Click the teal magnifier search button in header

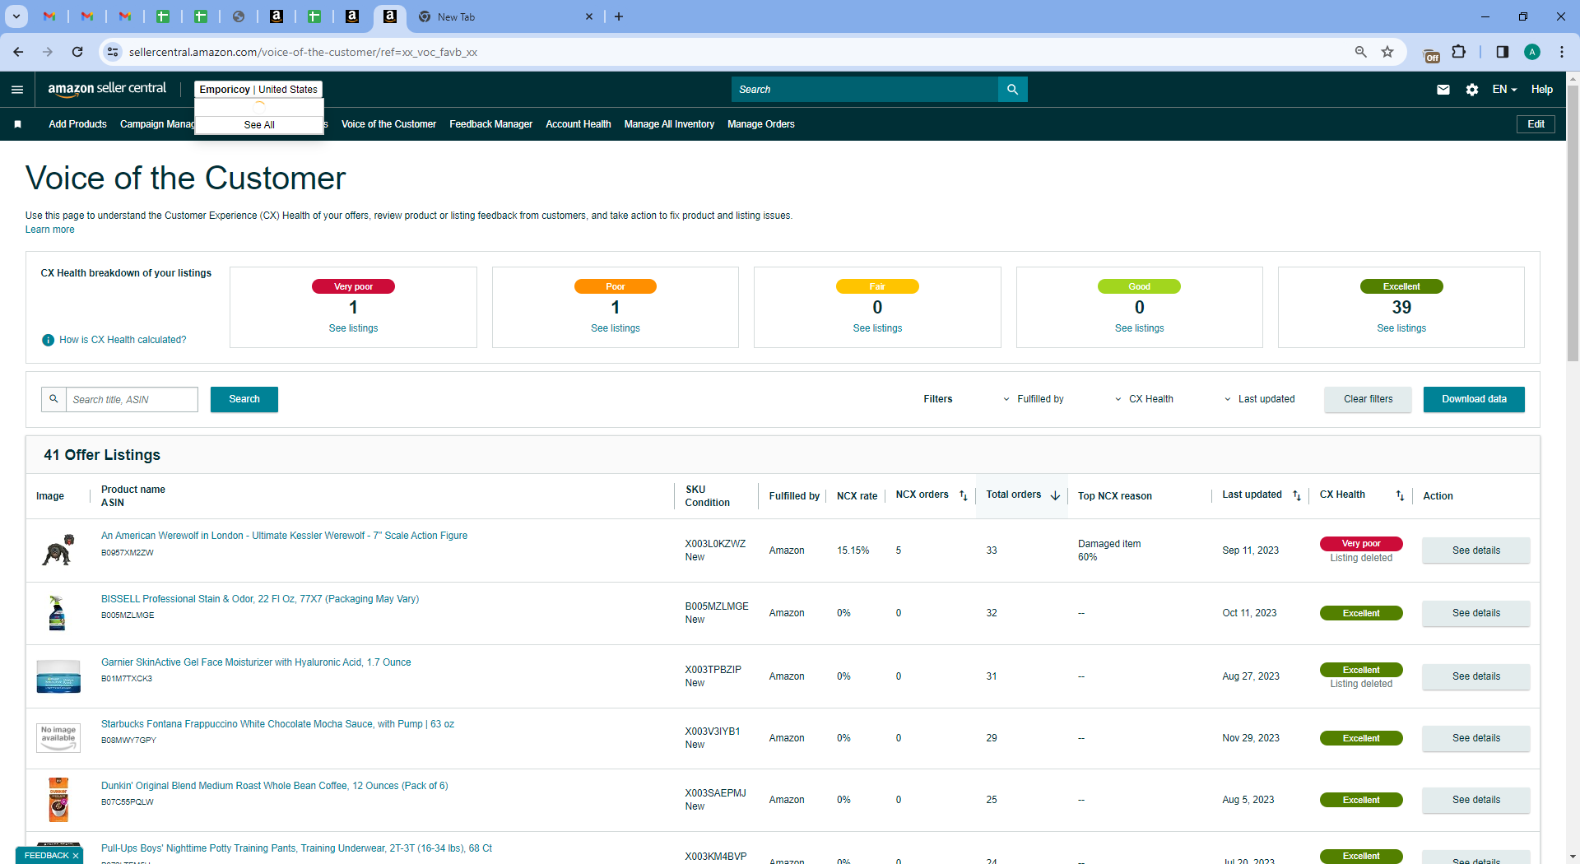pos(1013,90)
